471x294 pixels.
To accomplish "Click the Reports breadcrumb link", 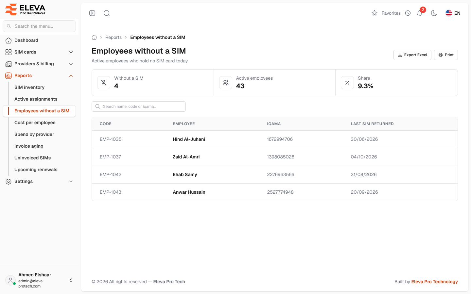I will click(113, 37).
